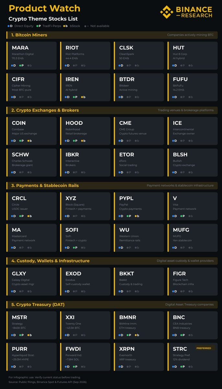Click the Binance Research logo icon
This screenshot has width=222, height=389.
[167, 12]
